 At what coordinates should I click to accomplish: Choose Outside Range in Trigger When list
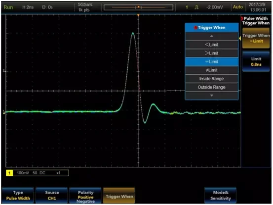(212, 87)
